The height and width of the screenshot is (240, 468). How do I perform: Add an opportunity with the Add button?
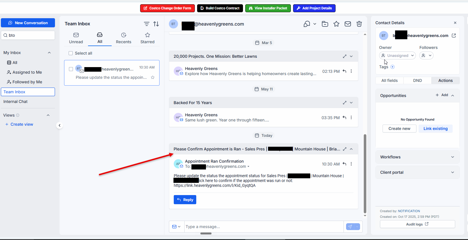click(x=442, y=95)
